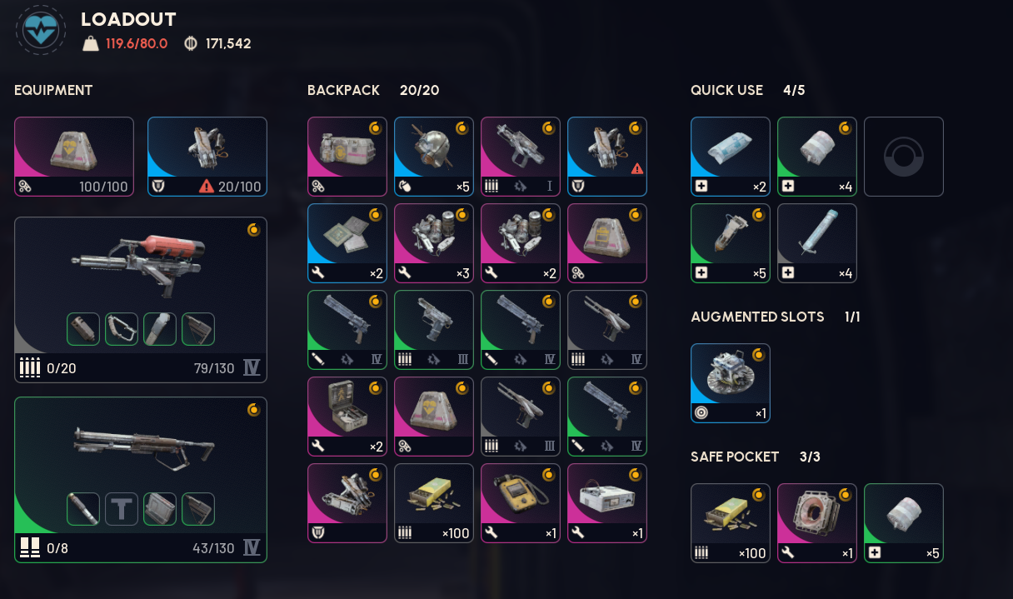
Task: Select the equipped shield with 20/100 durability
Action: 207,157
